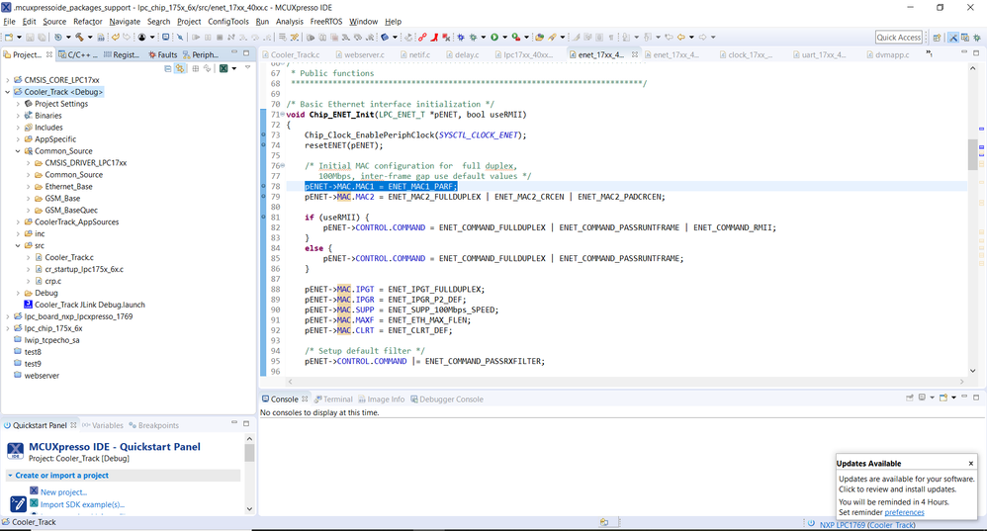The height and width of the screenshot is (531, 987).
Task: Click the user profile toolbar icon
Action: (142, 38)
